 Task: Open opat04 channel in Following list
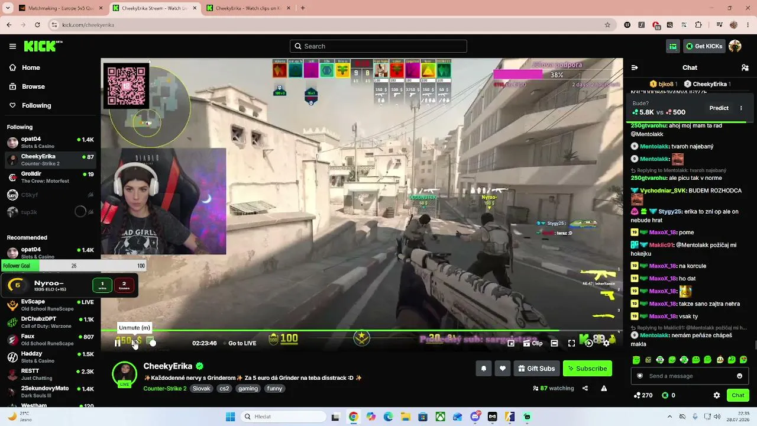pos(50,143)
